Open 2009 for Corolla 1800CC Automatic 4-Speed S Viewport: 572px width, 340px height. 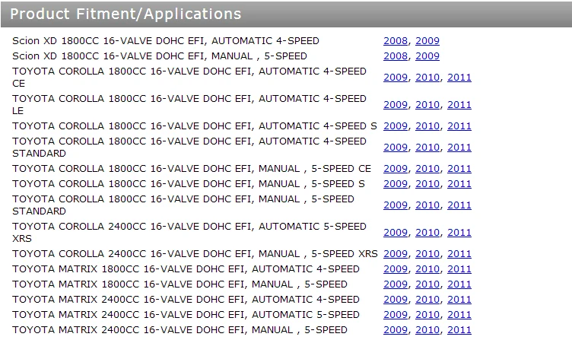(396, 126)
